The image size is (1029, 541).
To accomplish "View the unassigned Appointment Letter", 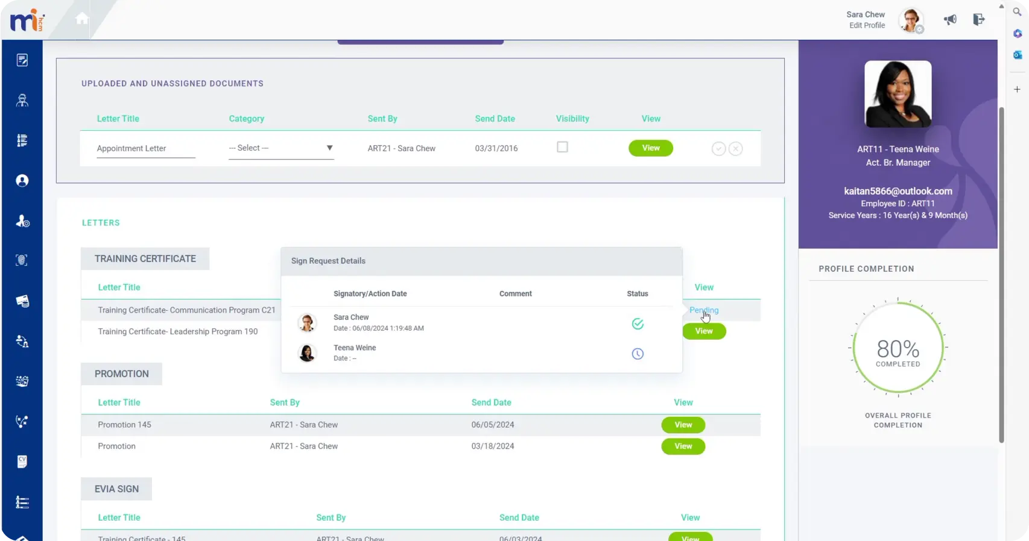I will click(651, 148).
